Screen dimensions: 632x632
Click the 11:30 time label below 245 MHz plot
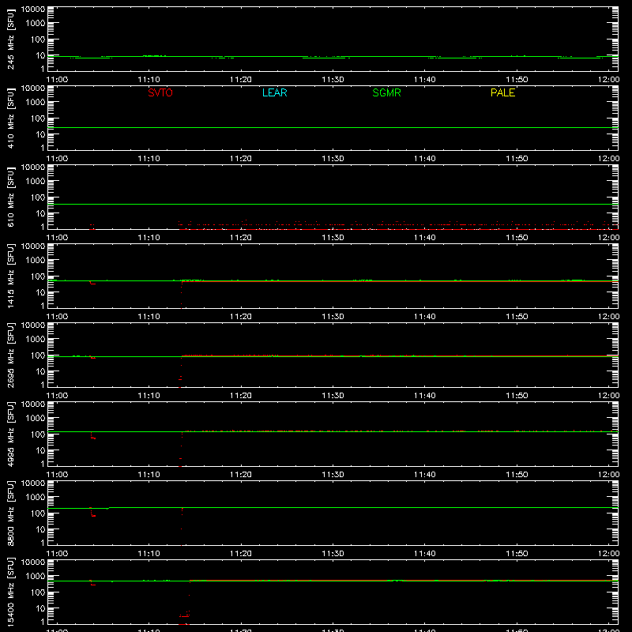coord(333,80)
